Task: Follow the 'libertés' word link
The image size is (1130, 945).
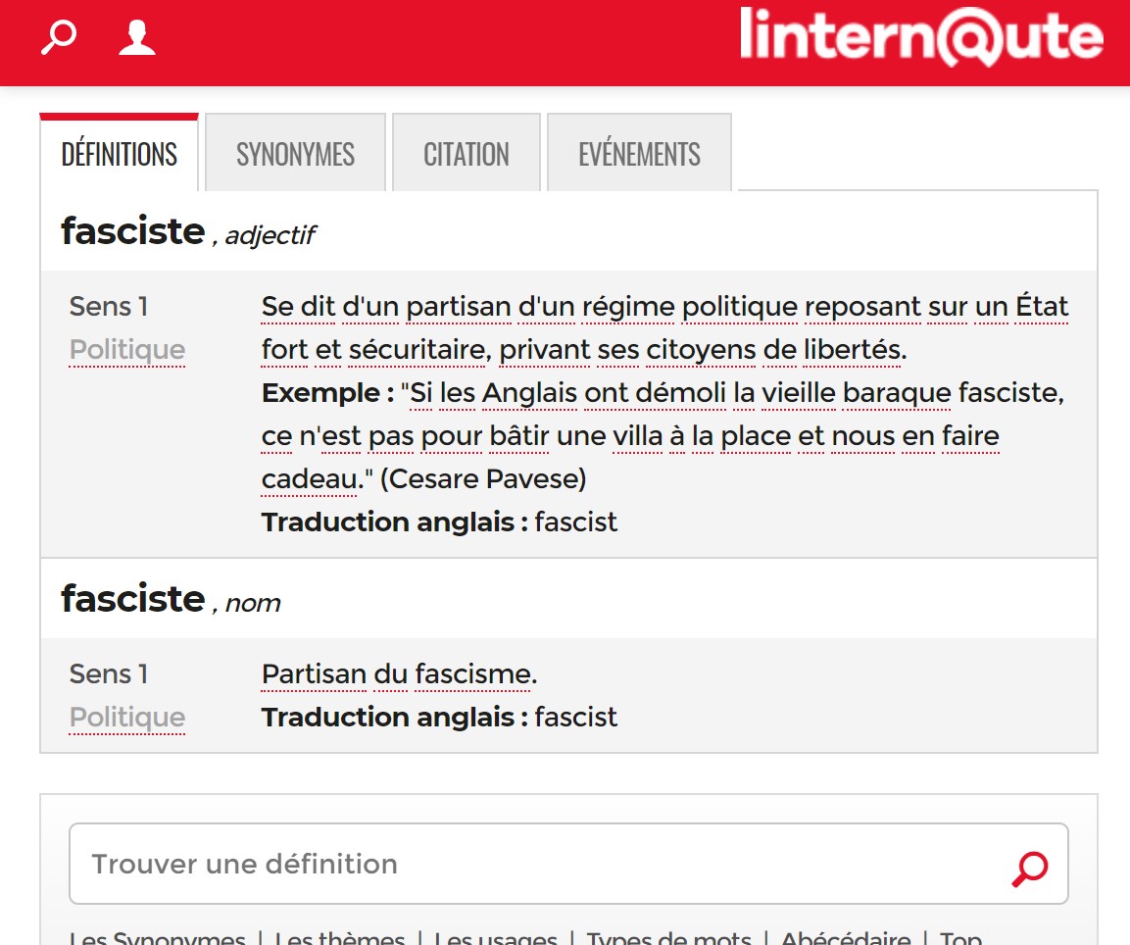Action: tap(856, 350)
